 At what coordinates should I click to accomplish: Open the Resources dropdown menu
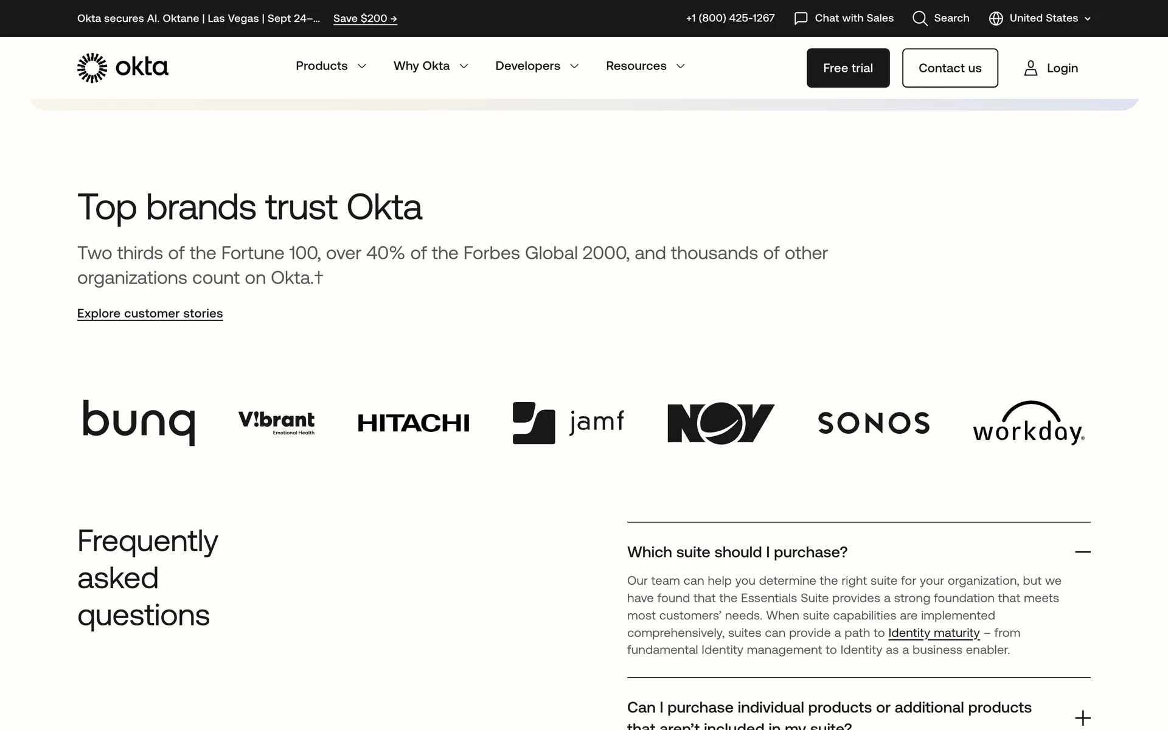(645, 66)
